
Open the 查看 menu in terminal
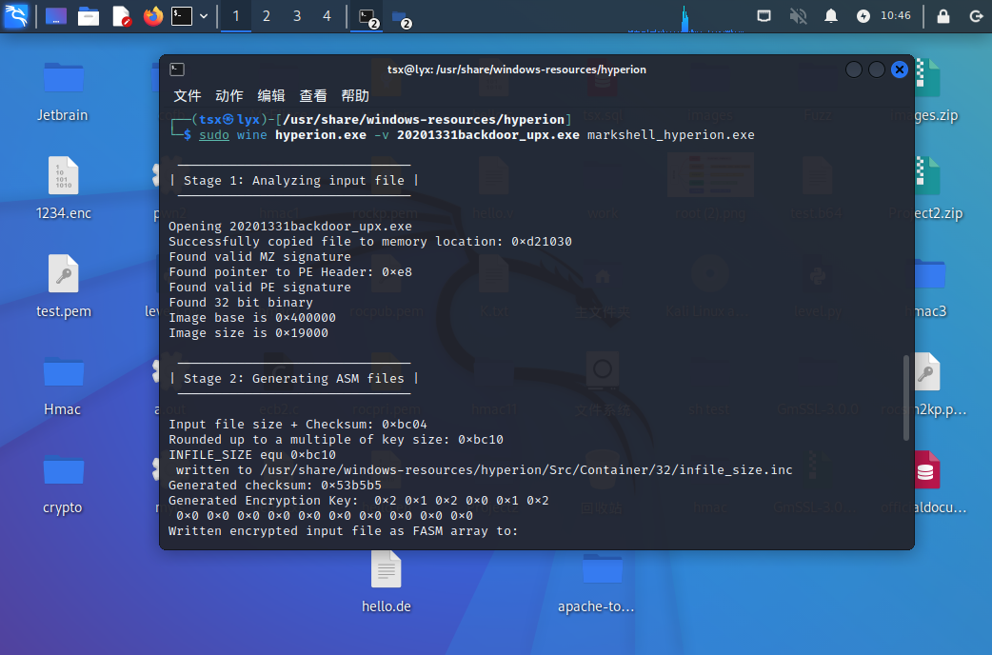click(x=312, y=95)
